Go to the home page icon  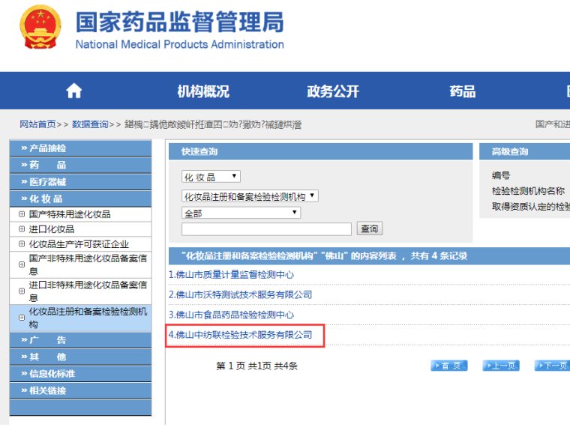coord(73,91)
